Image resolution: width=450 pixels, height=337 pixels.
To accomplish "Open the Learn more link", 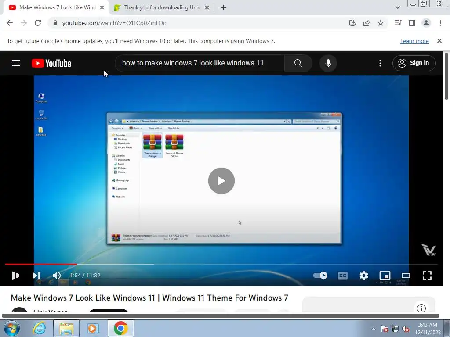I will tap(414, 41).
